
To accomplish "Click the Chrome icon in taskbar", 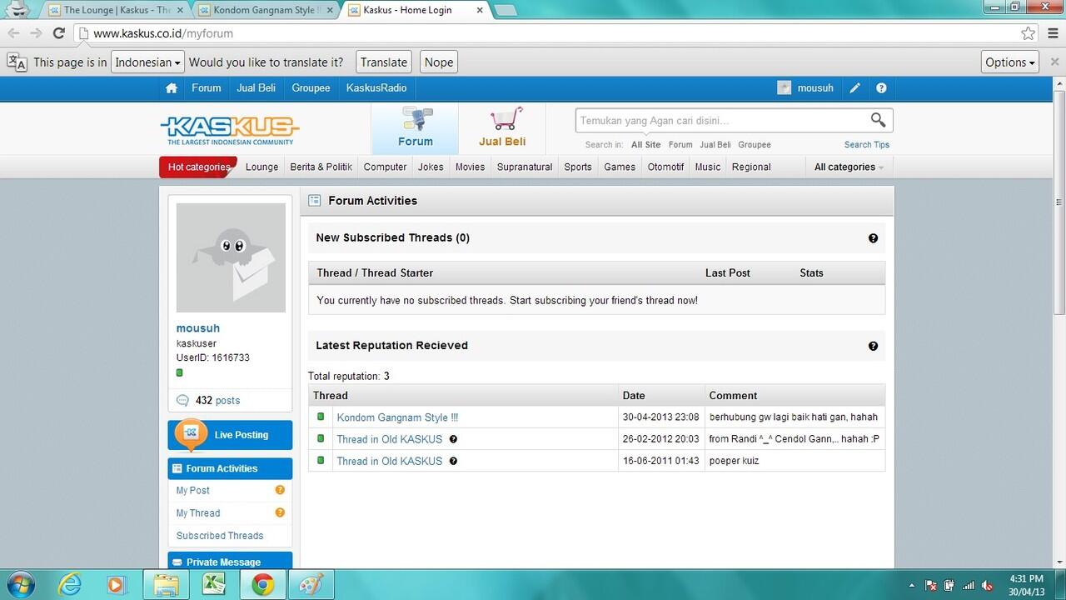I will point(263,585).
